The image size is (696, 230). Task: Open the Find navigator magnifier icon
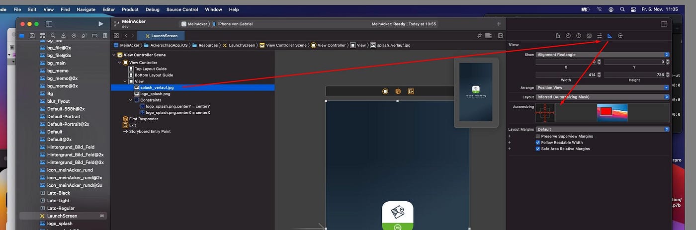(x=53, y=36)
